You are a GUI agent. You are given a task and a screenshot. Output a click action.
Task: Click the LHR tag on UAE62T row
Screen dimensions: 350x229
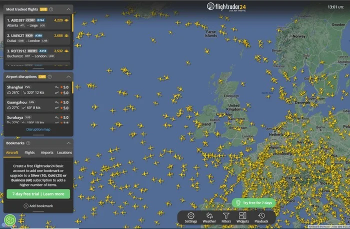(x=45, y=41)
